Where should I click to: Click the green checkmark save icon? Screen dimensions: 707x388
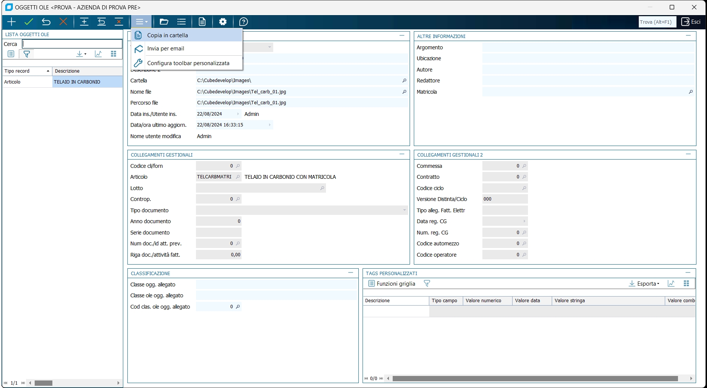pos(29,22)
